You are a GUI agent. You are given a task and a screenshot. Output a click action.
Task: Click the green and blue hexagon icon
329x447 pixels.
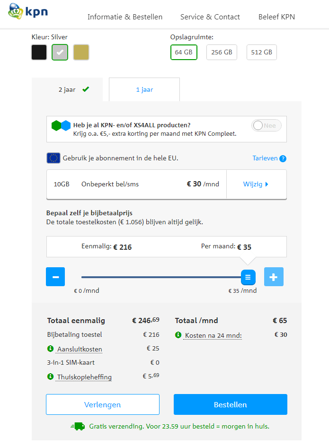[61, 125]
